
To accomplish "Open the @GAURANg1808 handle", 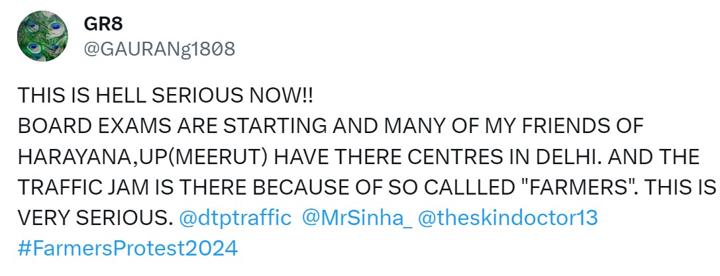I will click(159, 48).
